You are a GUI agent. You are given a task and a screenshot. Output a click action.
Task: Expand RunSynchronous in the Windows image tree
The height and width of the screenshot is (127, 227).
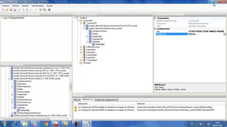pyautogui.click(x=12, y=102)
